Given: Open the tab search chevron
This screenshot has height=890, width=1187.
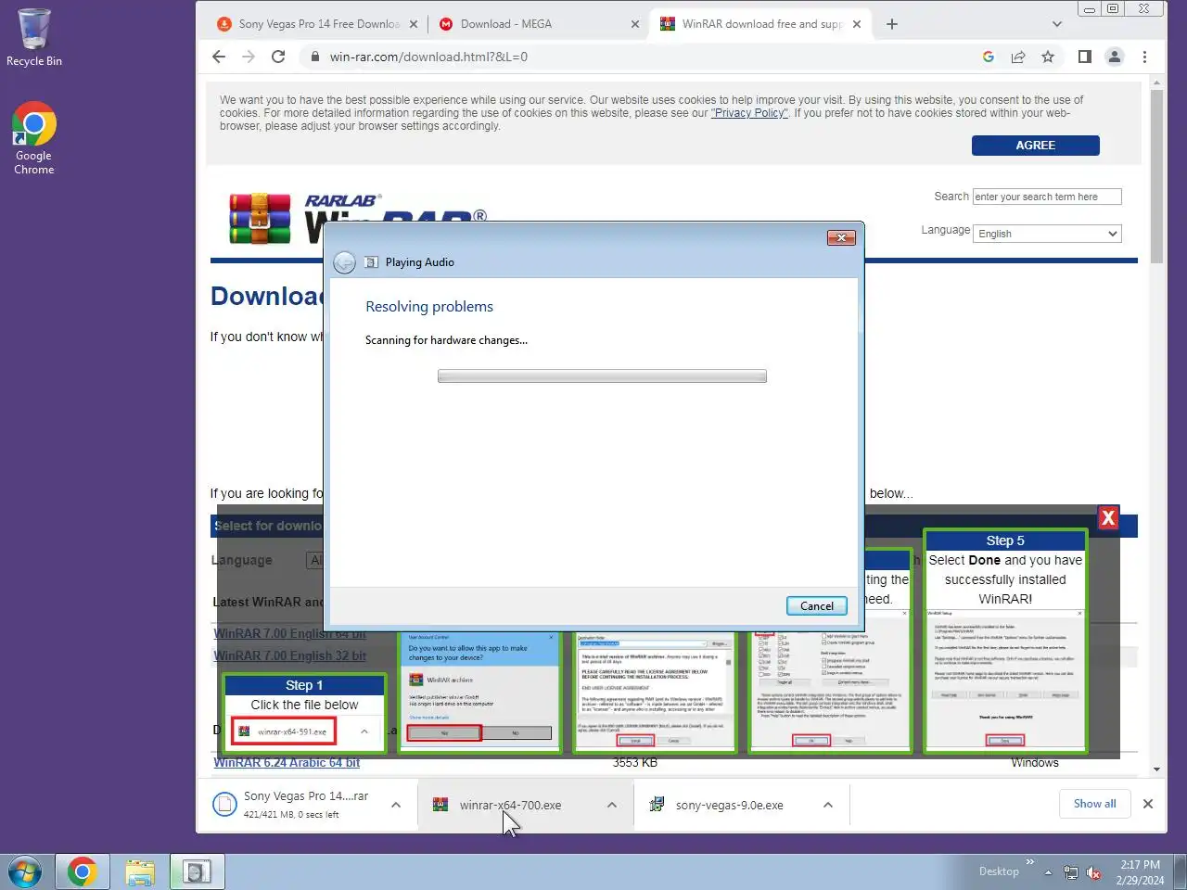Looking at the screenshot, I should click(x=1057, y=24).
